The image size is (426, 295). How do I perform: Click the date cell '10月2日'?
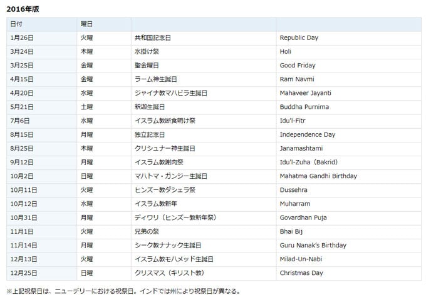pos(42,176)
